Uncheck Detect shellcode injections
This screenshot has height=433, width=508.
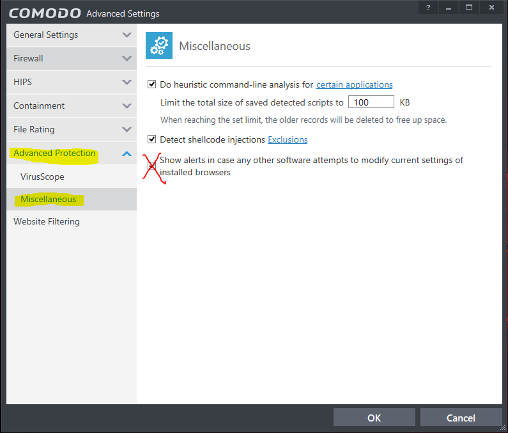pyautogui.click(x=152, y=139)
